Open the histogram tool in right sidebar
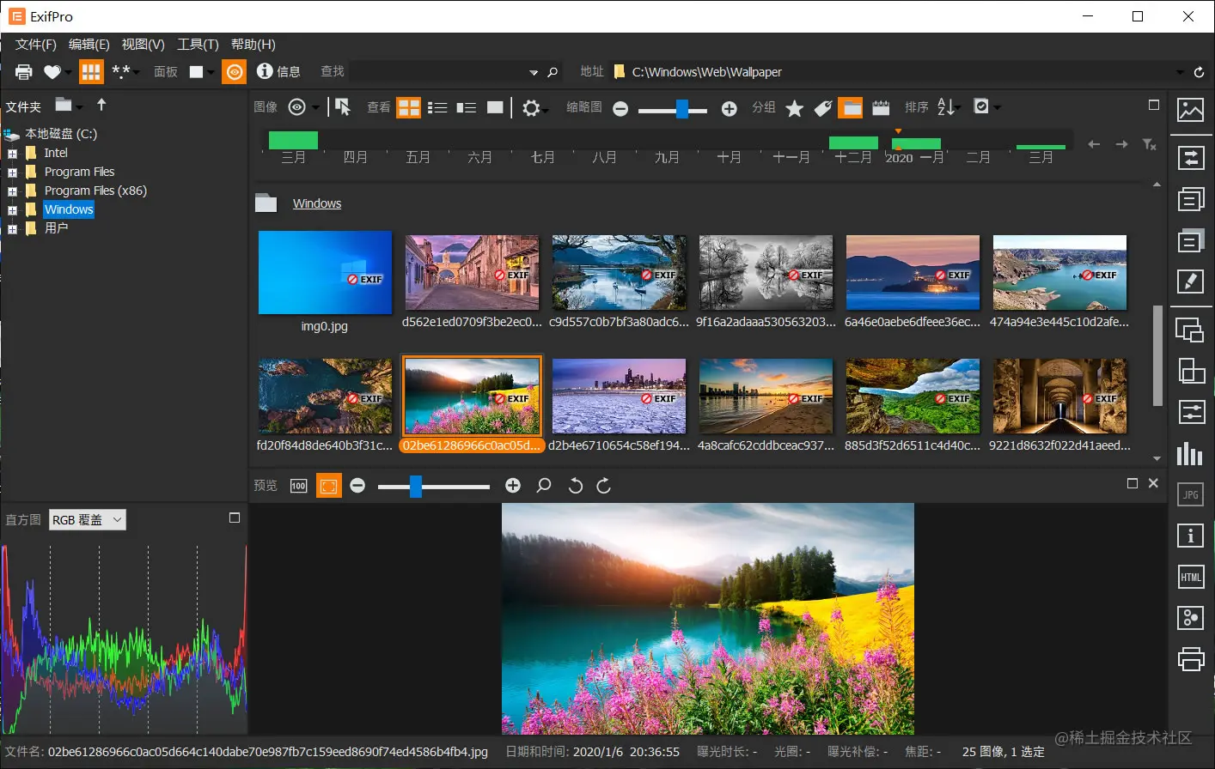Viewport: 1215px width, 769px height. [x=1190, y=453]
